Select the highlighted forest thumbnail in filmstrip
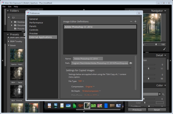This screenshot has height=114, width=173. click(87, 106)
